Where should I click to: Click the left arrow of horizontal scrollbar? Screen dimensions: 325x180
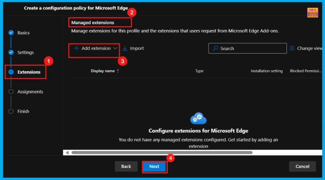67,153
